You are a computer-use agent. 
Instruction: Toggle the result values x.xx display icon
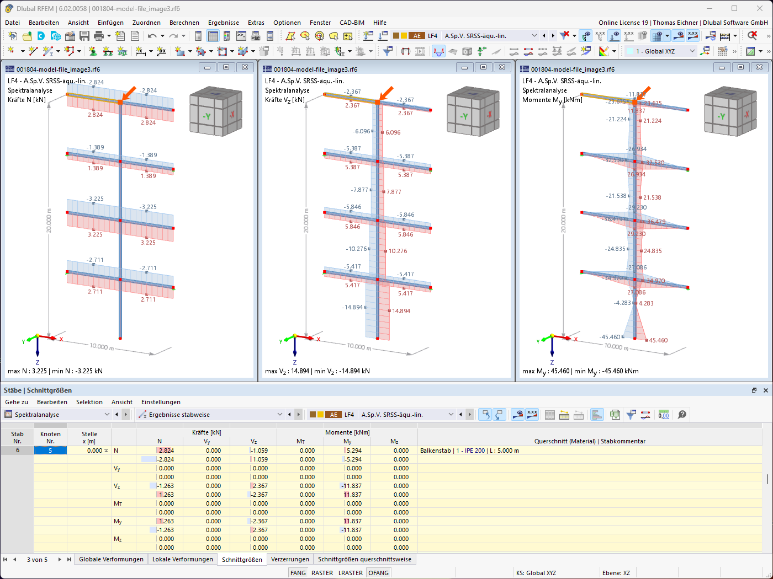(x=691, y=35)
